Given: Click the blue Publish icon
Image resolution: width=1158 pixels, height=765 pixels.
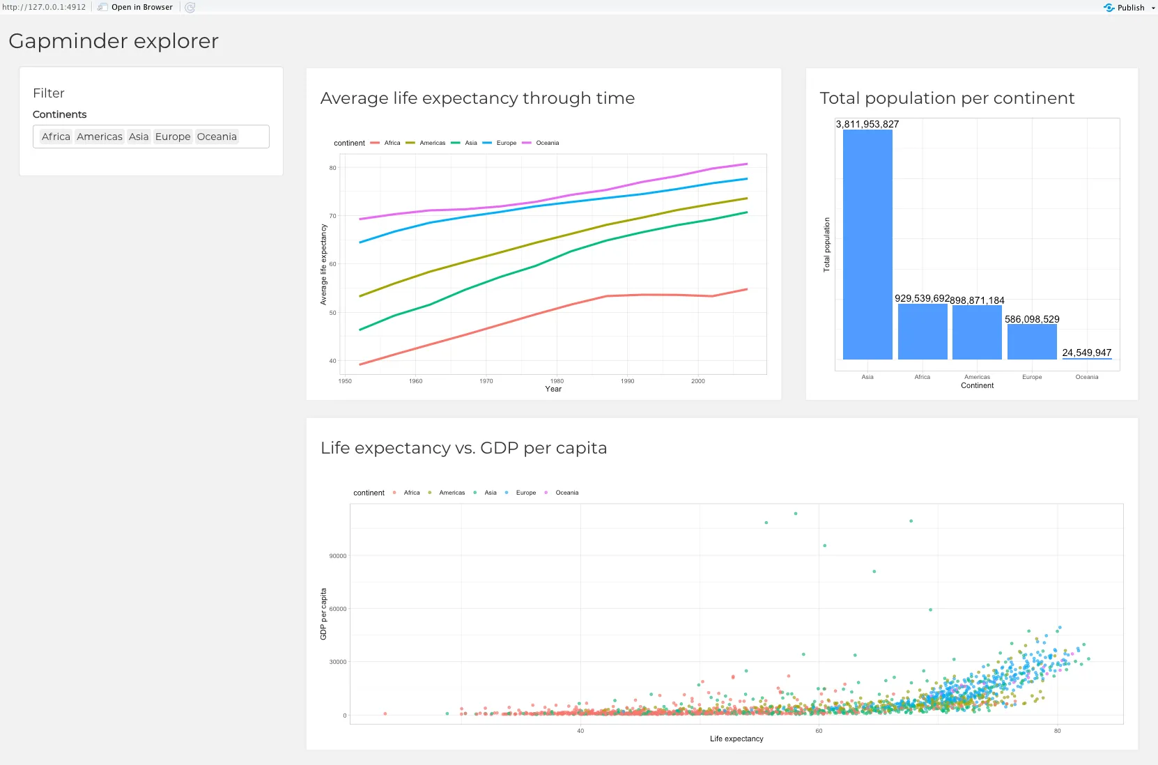Looking at the screenshot, I should tap(1109, 8).
